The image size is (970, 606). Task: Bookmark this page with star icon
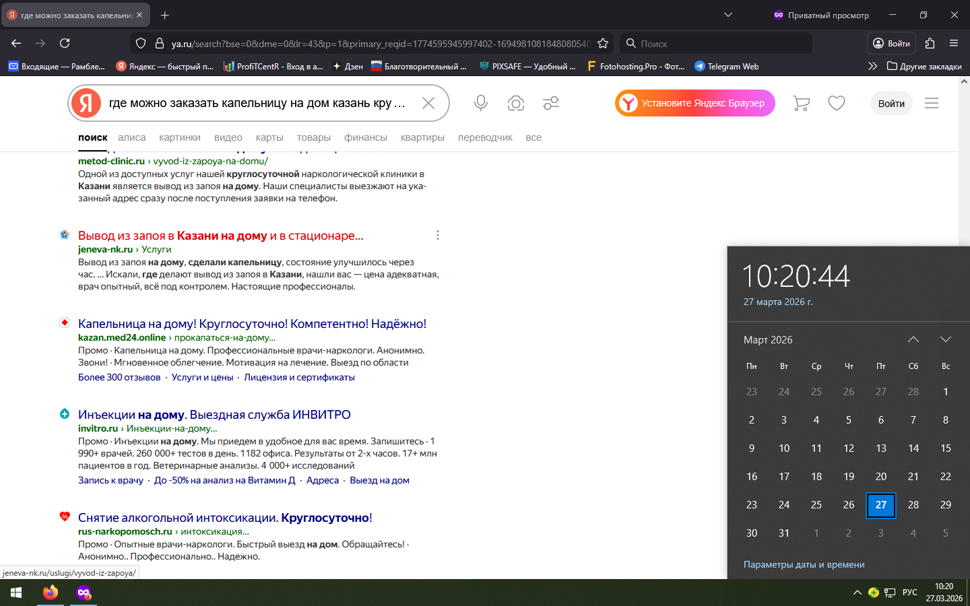point(603,43)
